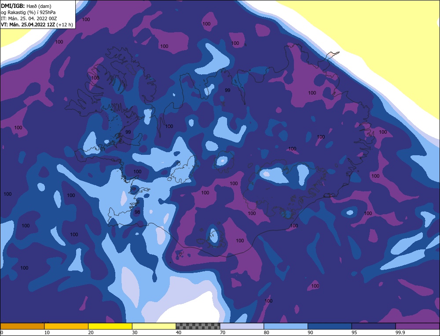Viewport: 440px width, 336px height.
Task: Click the "og Rakastig (%) í 925hPa" line
Action: pyautogui.click(x=28, y=12)
